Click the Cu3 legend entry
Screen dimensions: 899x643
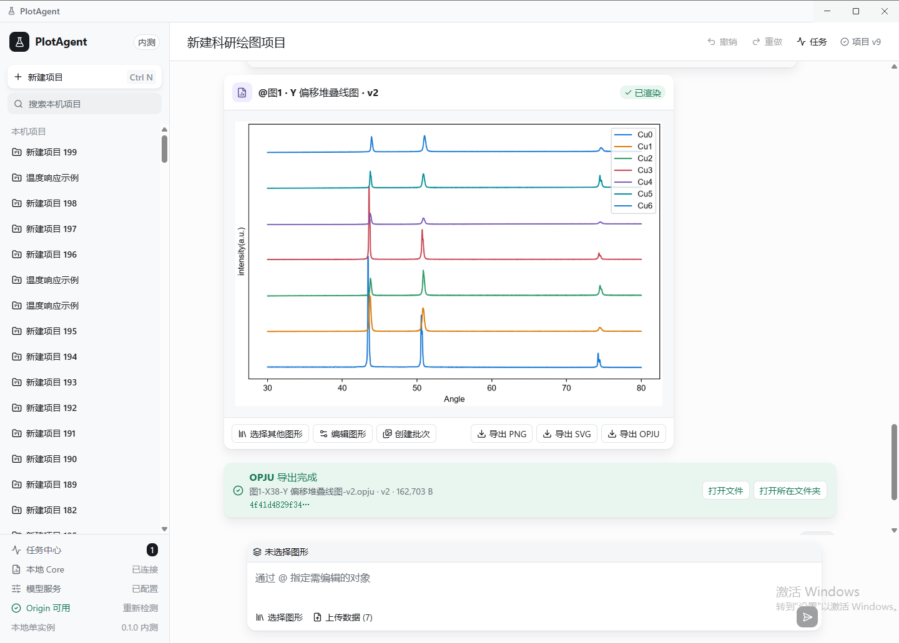click(x=634, y=170)
